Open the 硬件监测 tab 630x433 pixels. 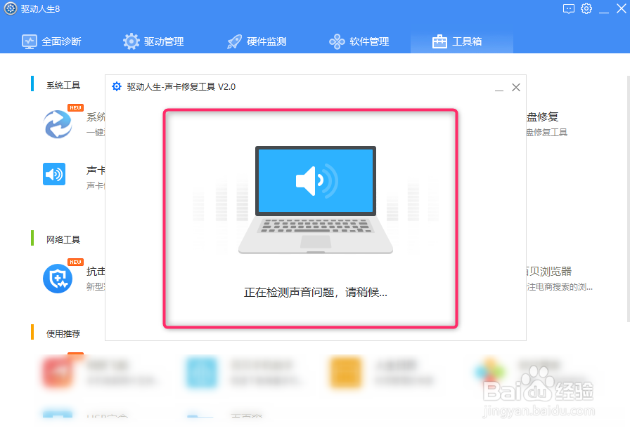(257, 41)
